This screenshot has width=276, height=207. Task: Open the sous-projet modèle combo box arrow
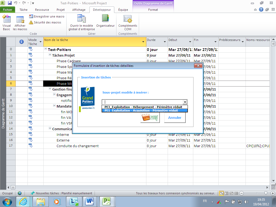pyautogui.click(x=185, y=102)
